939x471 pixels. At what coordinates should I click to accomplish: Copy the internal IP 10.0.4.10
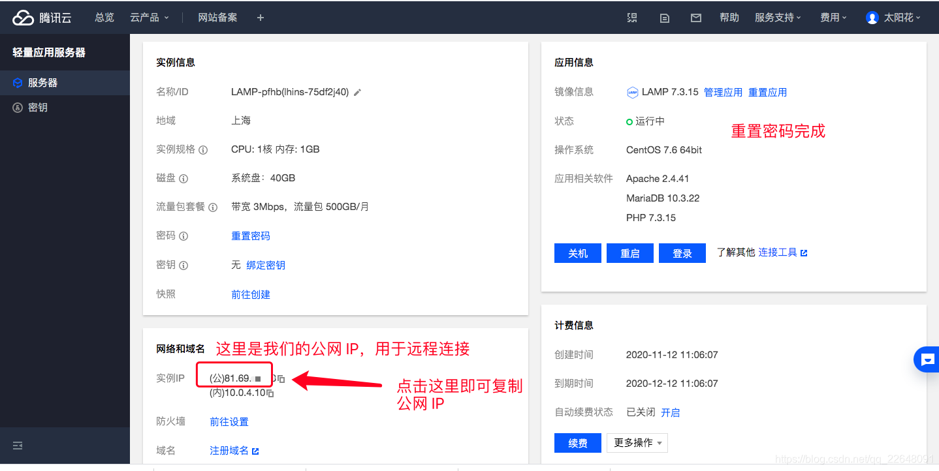click(270, 393)
